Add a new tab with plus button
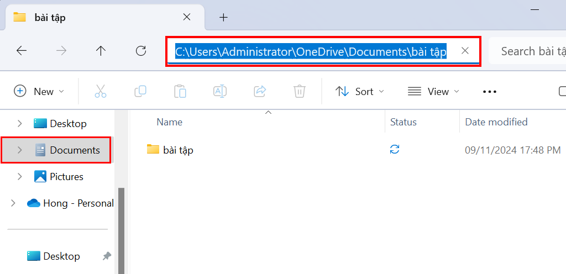 tap(223, 17)
